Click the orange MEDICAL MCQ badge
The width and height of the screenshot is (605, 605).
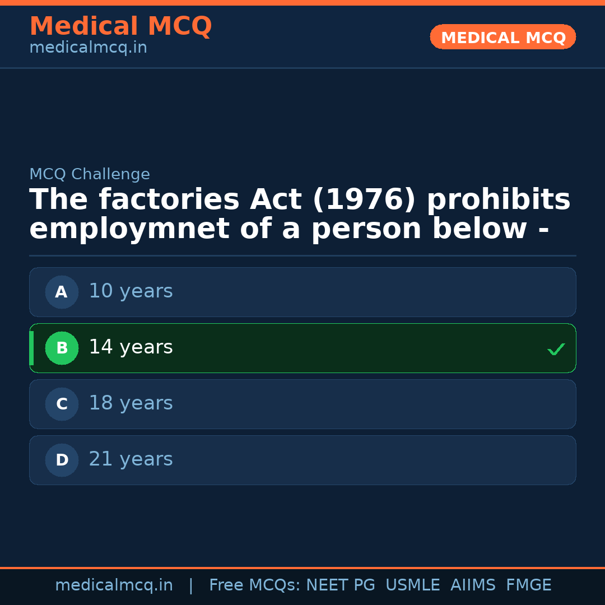pos(502,38)
